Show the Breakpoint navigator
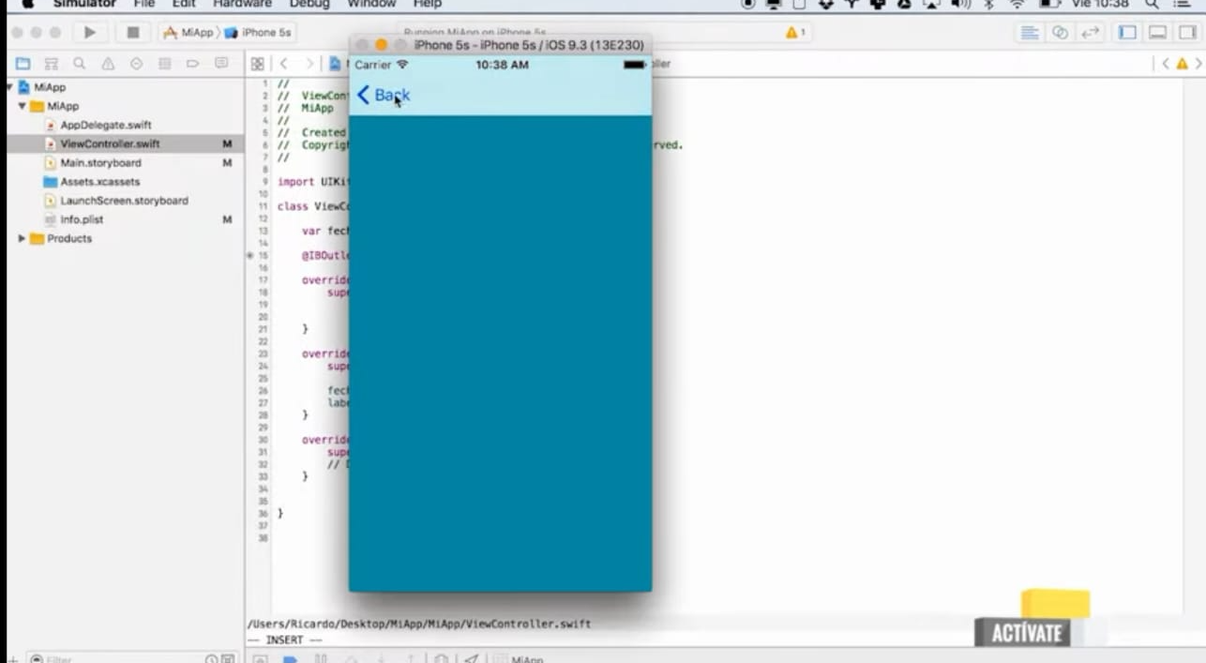 point(192,64)
